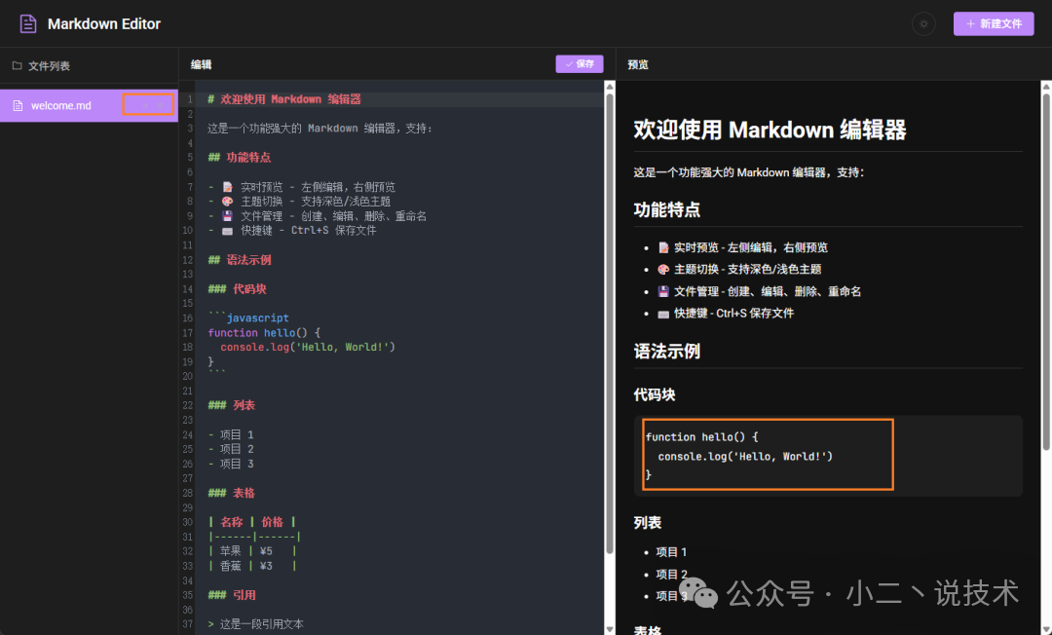The image size is (1052, 635).
Task: Click editor line 26 '- 项目 3'
Action: pyautogui.click(x=231, y=464)
